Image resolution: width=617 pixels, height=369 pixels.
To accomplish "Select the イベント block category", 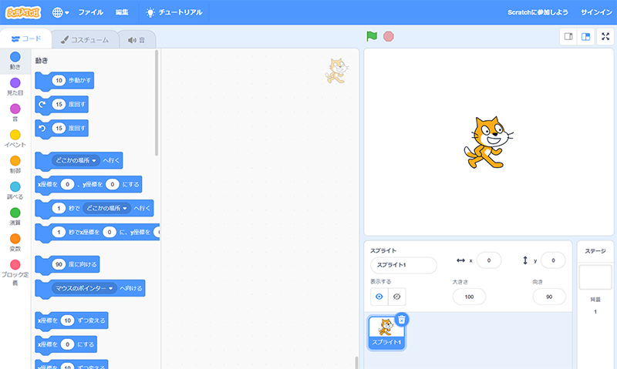I will [15, 139].
